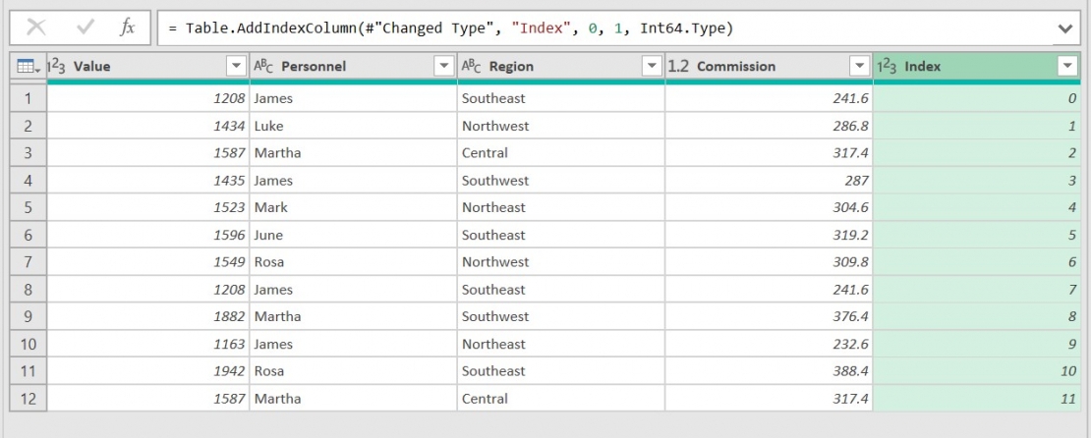Click inside the formula bar text field

[x=590, y=28]
